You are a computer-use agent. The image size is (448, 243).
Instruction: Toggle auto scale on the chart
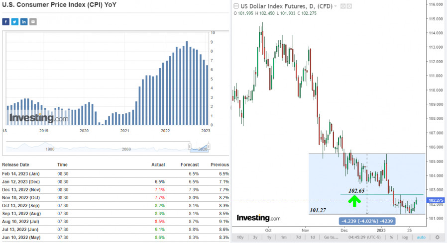[x=421, y=237]
